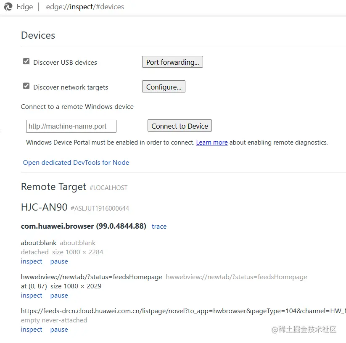
Task: Click the Discover network targets label
Action: 71,87
